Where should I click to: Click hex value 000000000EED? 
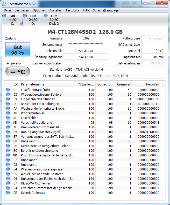coord(148,99)
